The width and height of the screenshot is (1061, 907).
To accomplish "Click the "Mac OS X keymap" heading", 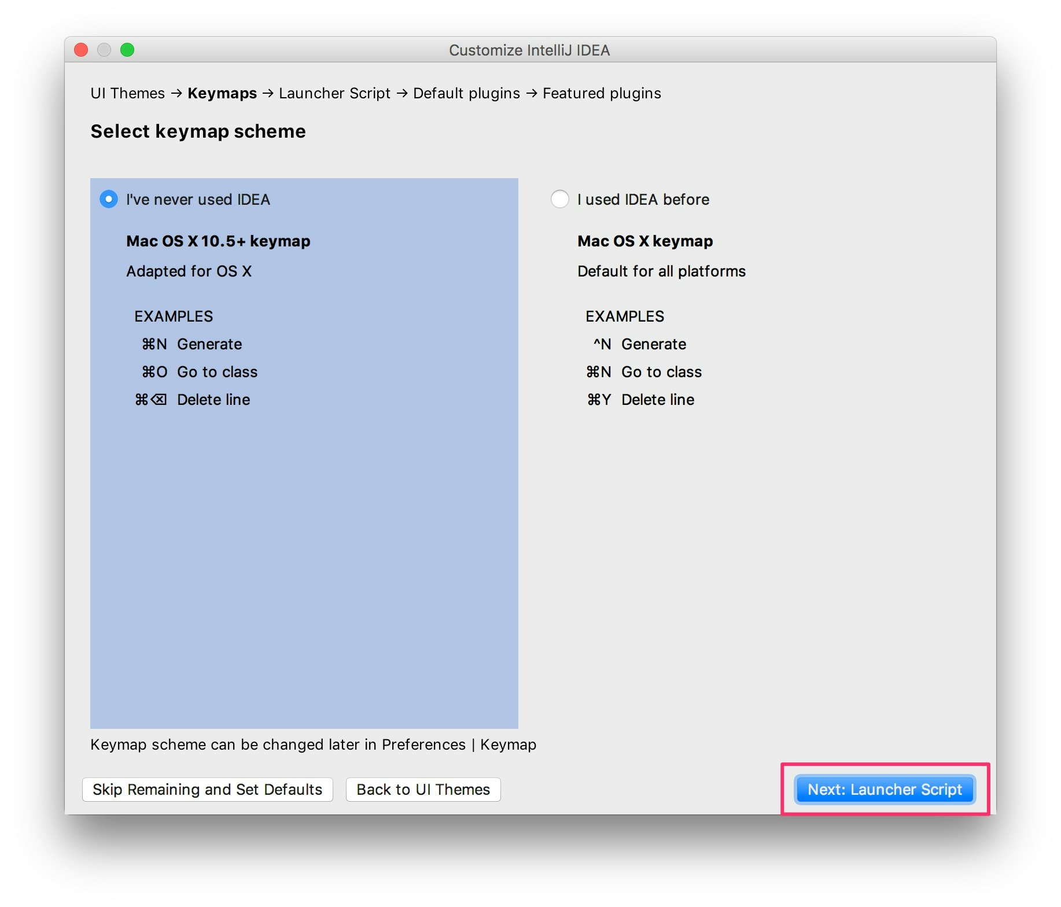I will point(645,241).
